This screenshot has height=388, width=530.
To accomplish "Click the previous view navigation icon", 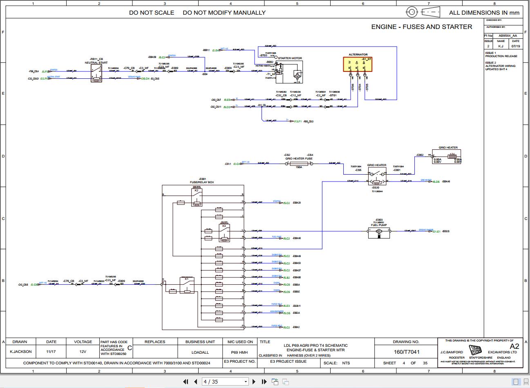I will (x=275, y=382).
